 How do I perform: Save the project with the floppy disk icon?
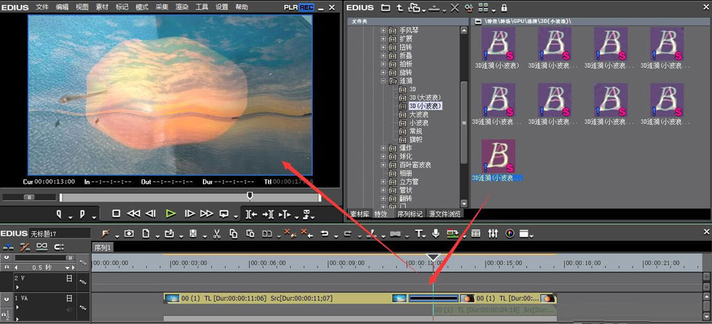coord(193,234)
